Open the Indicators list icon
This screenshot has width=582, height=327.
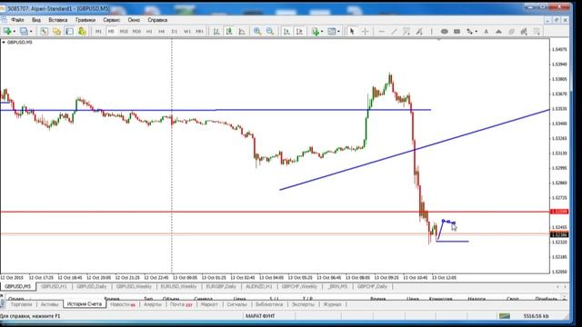316,32
